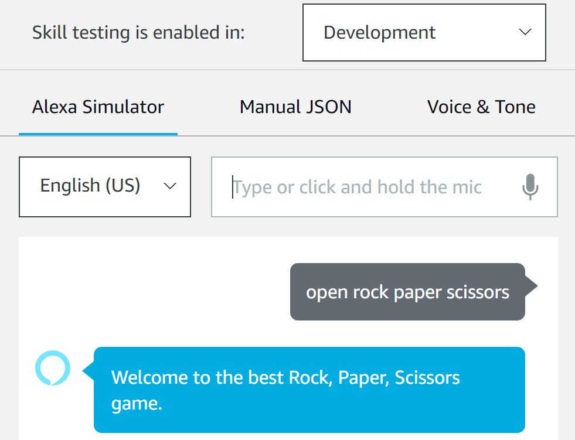Click the English (US) text in the locale selector
Screen dimensions: 575x440
90,185
